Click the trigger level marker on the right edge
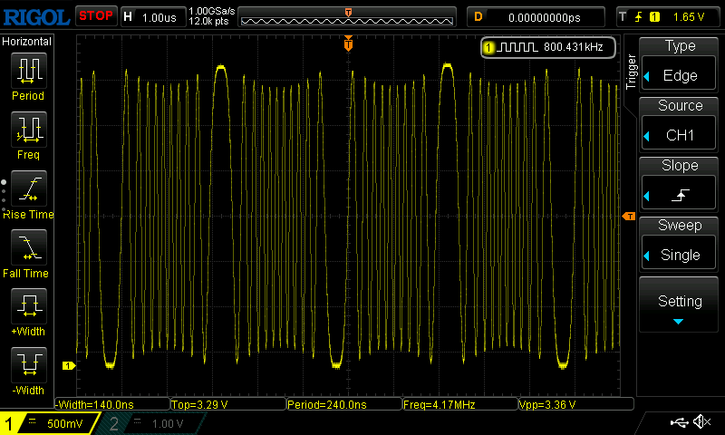 pyautogui.click(x=629, y=217)
